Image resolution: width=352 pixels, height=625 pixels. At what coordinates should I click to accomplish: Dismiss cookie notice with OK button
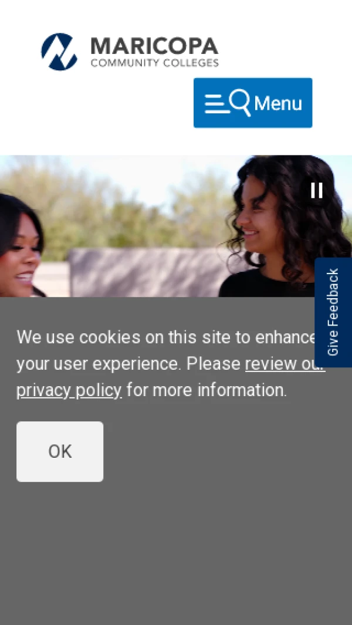[x=60, y=452]
